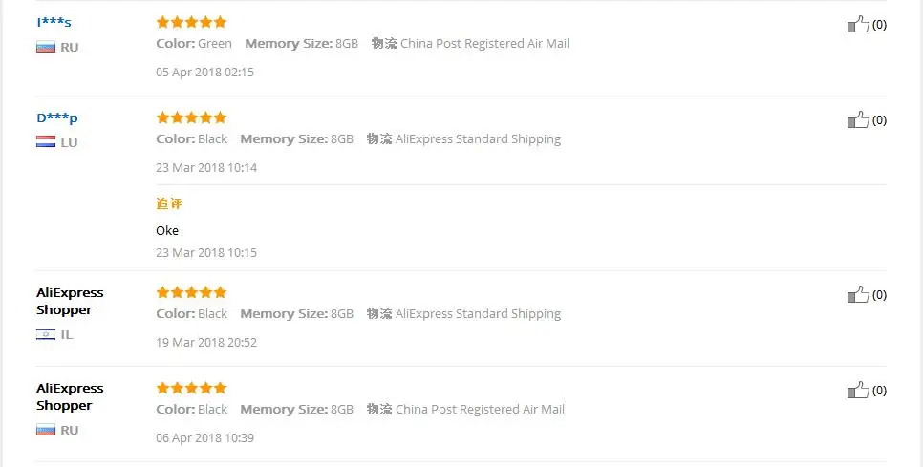This screenshot has height=467, width=923.
Task: Like the D***p review with thumbs-up
Action: (857, 120)
